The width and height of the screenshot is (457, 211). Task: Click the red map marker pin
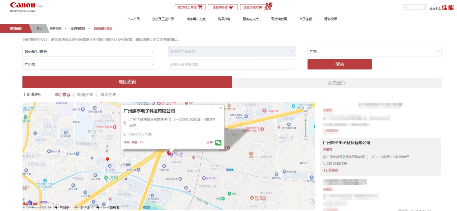click(x=107, y=159)
